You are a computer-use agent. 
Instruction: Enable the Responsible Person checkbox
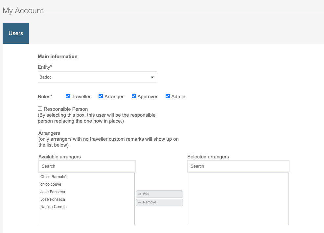tap(40, 108)
